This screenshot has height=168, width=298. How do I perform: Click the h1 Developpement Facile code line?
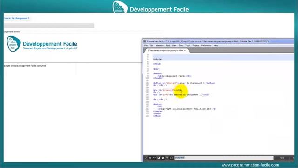174,76
